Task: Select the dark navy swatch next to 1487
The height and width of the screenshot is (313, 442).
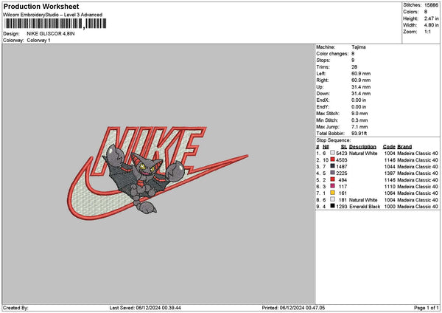Action: pos(333,166)
